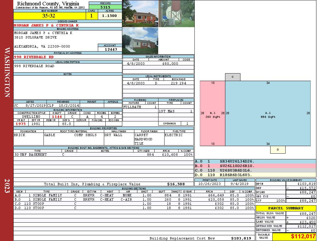
Task: Click the basement RPCN $10,608
Action: point(170,155)
